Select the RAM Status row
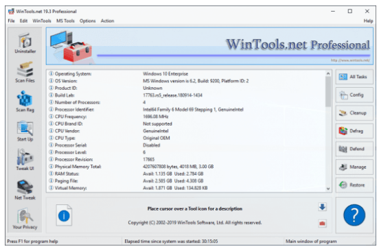Image resolution: width=379 pixels, height=251 pixels. 187,174
